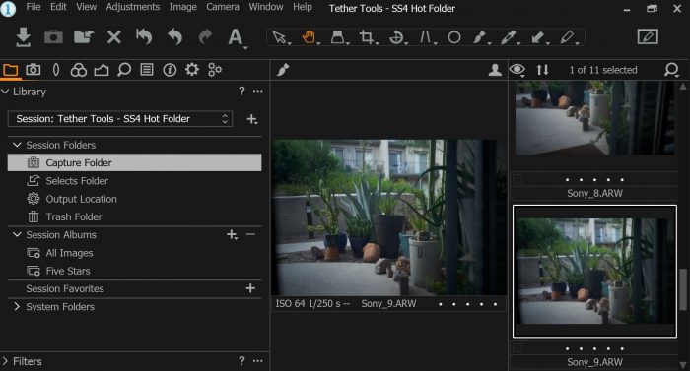This screenshot has width=690, height=371.
Task: Select the Sony_9.ARW thumbnail in browser
Action: point(594,272)
